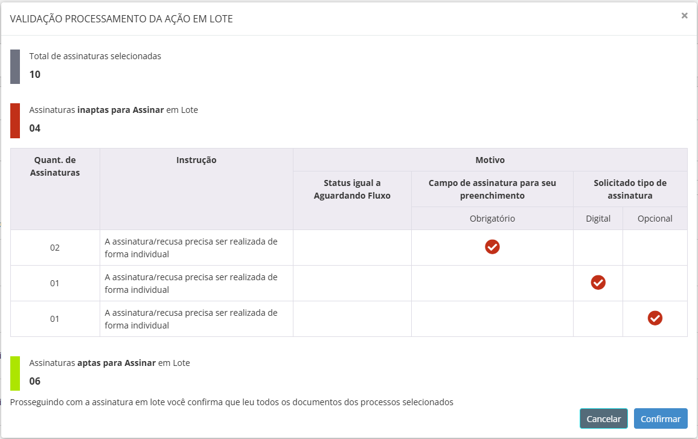Click Status igual a Aguardando Fluxo header
This screenshot has height=439, width=698.
pos(352,189)
